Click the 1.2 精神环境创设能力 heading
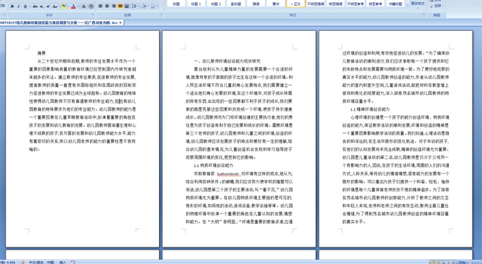This screenshot has height=264, width=482. tap(370, 109)
